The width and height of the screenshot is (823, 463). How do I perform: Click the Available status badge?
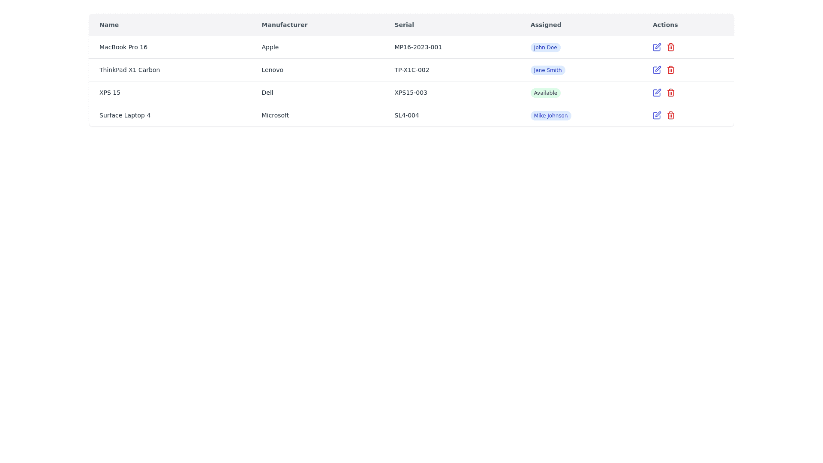pyautogui.click(x=545, y=93)
